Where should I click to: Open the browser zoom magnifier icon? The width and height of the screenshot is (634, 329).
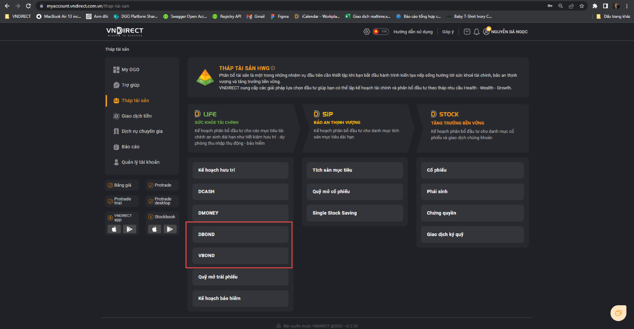[561, 6]
